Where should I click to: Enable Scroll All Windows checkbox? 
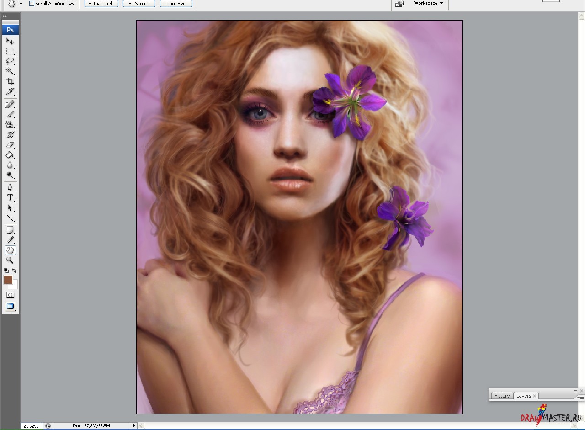click(x=32, y=4)
